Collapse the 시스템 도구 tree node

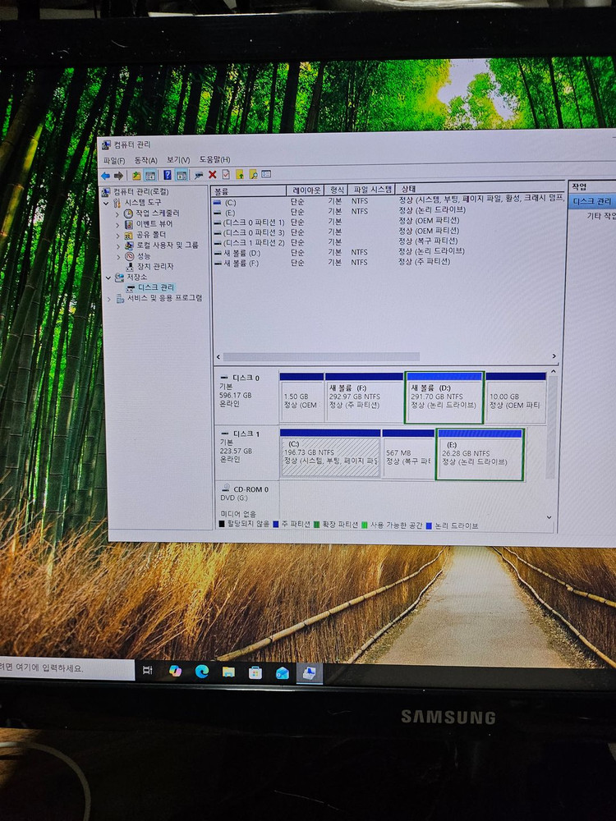(106, 203)
